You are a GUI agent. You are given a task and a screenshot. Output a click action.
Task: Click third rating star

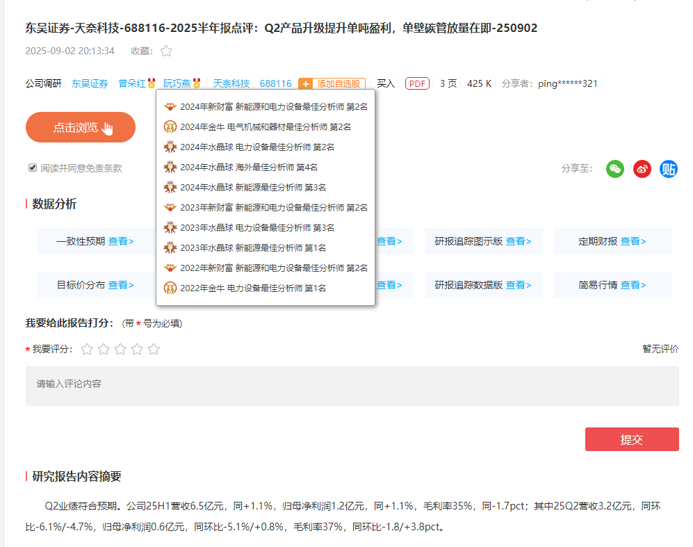(x=120, y=349)
